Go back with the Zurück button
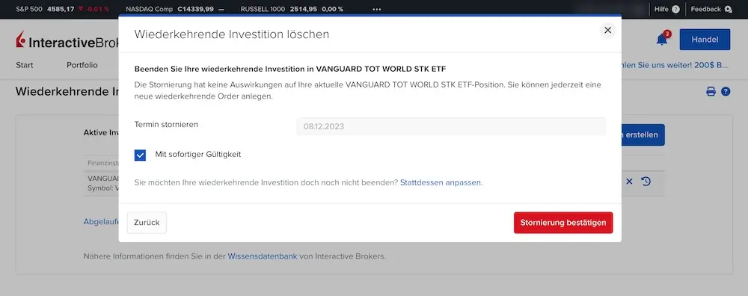This screenshot has height=296, width=748. [147, 223]
